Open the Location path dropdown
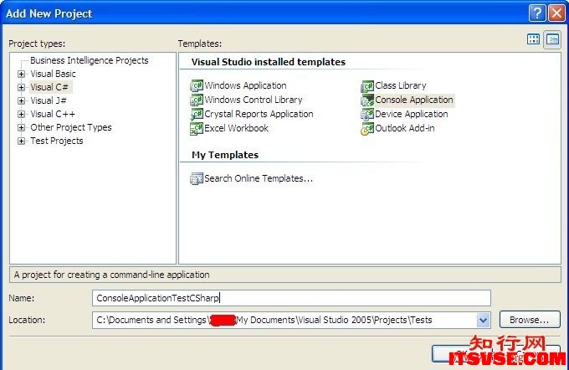Viewport: 569px width, 370px height. (x=483, y=320)
